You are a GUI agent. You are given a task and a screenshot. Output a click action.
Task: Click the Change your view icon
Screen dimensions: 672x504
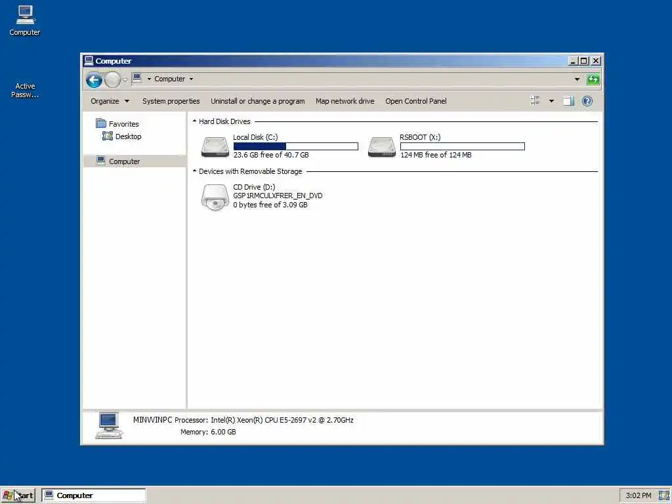pos(535,100)
